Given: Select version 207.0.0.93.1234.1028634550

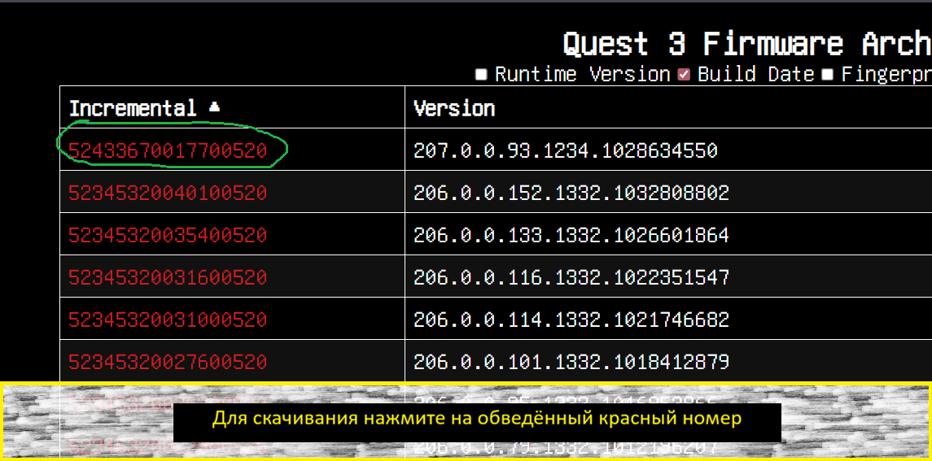Looking at the screenshot, I should click(565, 151).
